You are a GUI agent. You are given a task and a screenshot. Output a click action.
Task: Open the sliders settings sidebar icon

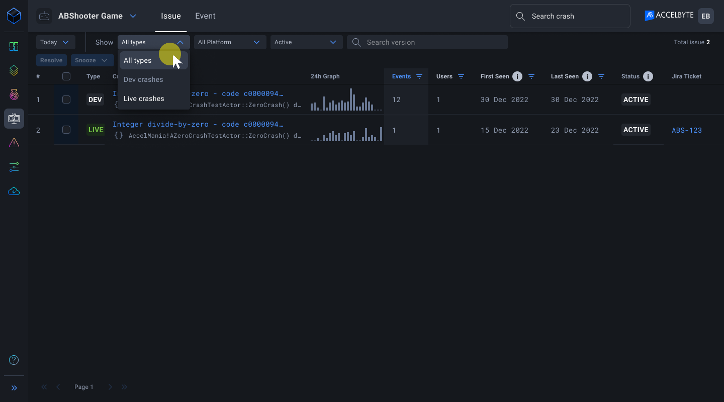coord(14,167)
